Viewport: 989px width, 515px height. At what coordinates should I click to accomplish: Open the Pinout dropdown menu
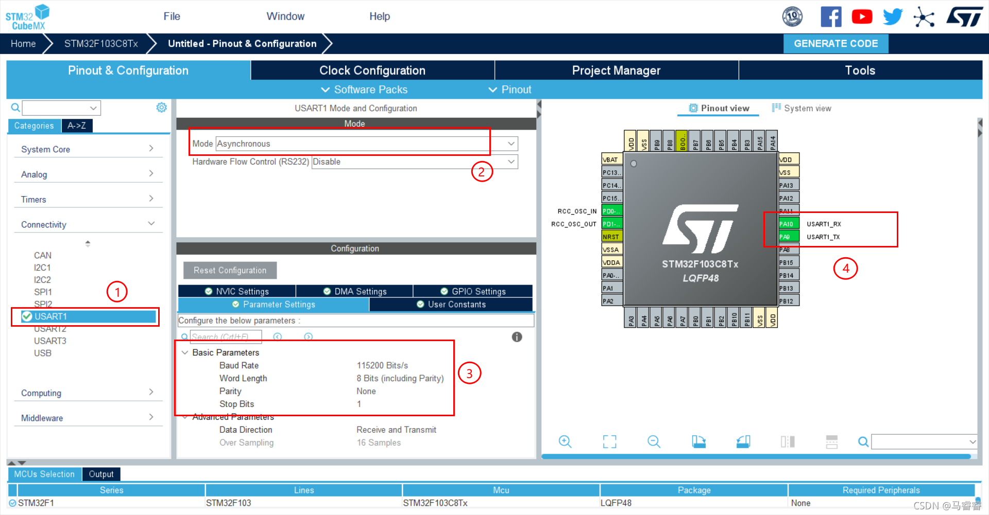click(510, 90)
